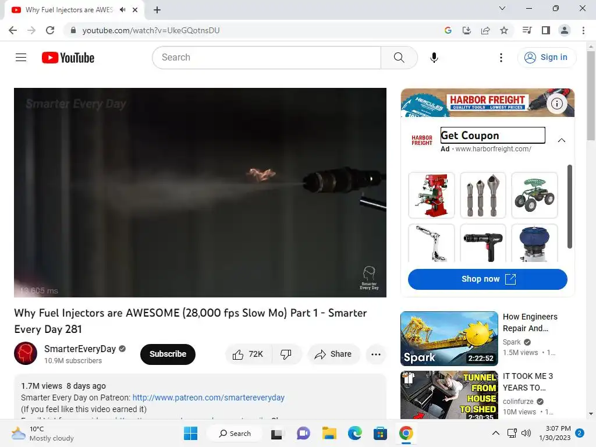Mute the tab via speaker icon
Image resolution: width=596 pixels, height=447 pixels.
coord(122,10)
